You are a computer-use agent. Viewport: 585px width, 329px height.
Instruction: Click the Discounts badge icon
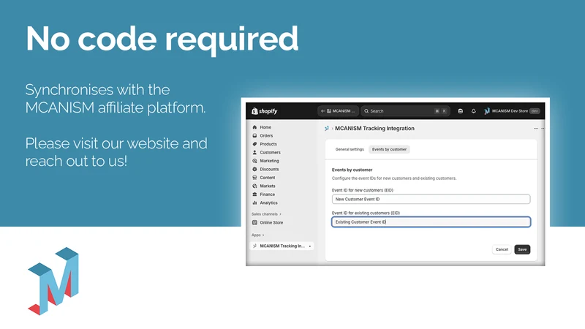pos(254,170)
